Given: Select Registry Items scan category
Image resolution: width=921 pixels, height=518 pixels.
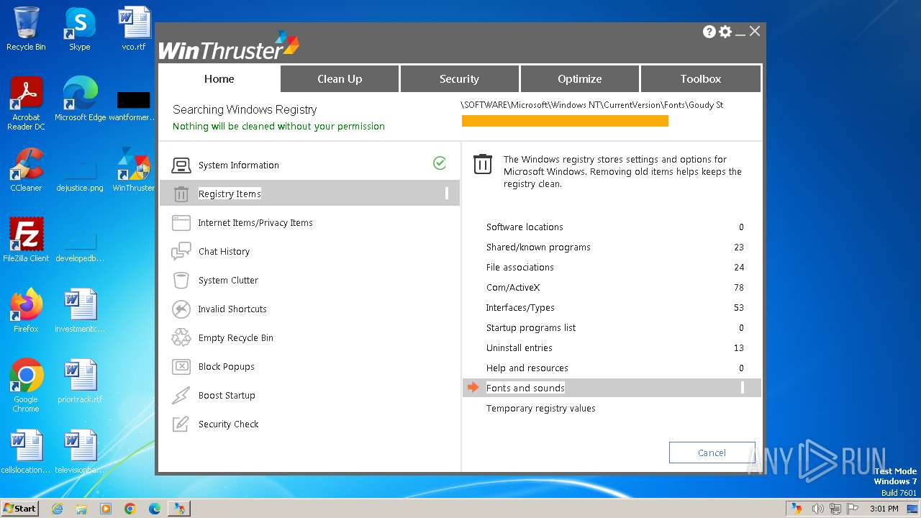Looking at the screenshot, I should click(309, 194).
